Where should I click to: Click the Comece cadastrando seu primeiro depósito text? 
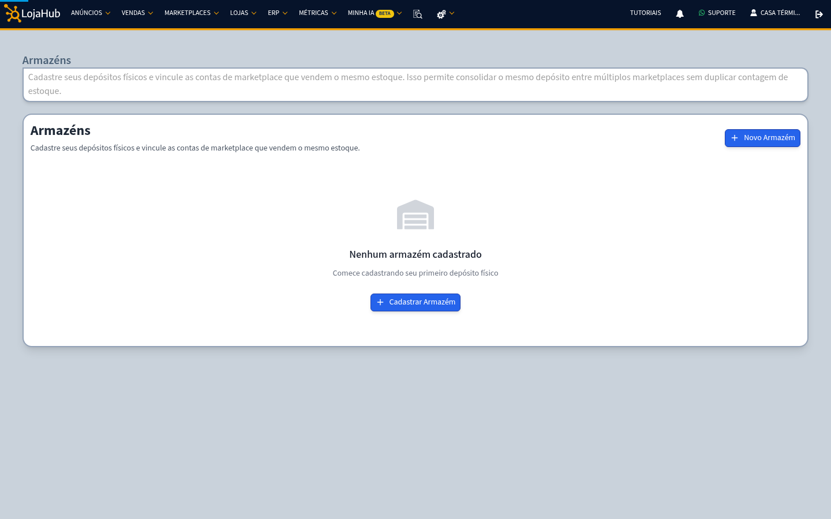pos(415,273)
